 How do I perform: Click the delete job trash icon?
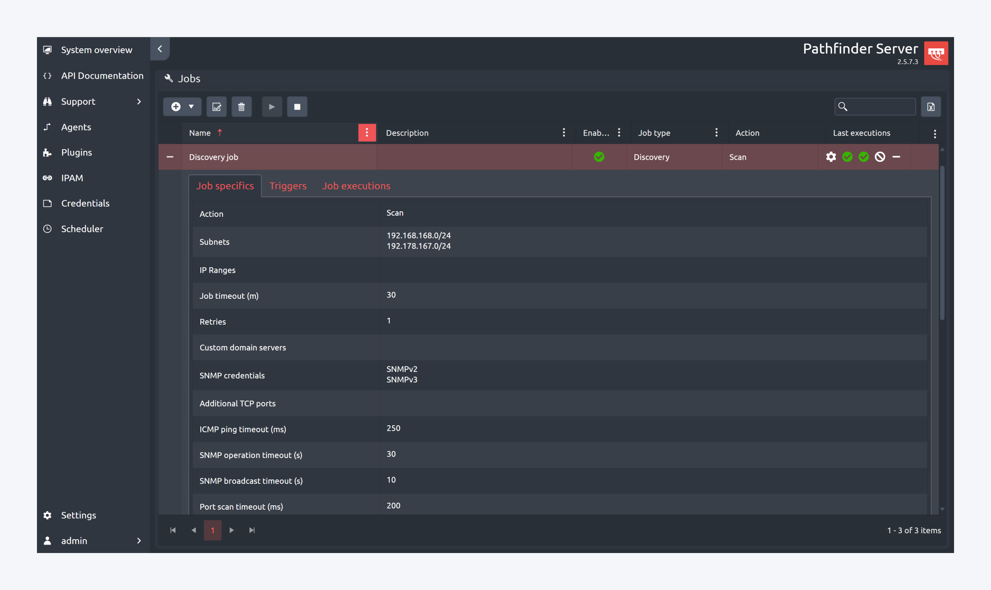pyautogui.click(x=241, y=107)
